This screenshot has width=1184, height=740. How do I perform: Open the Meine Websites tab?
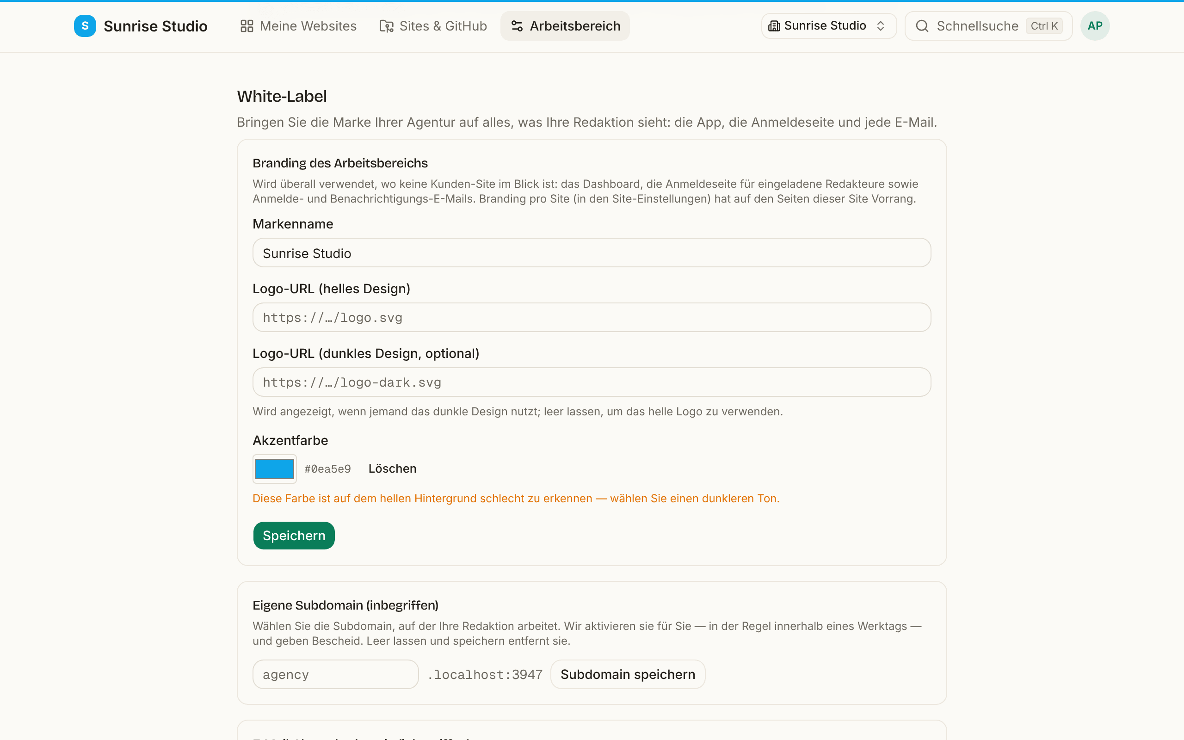pos(298,26)
